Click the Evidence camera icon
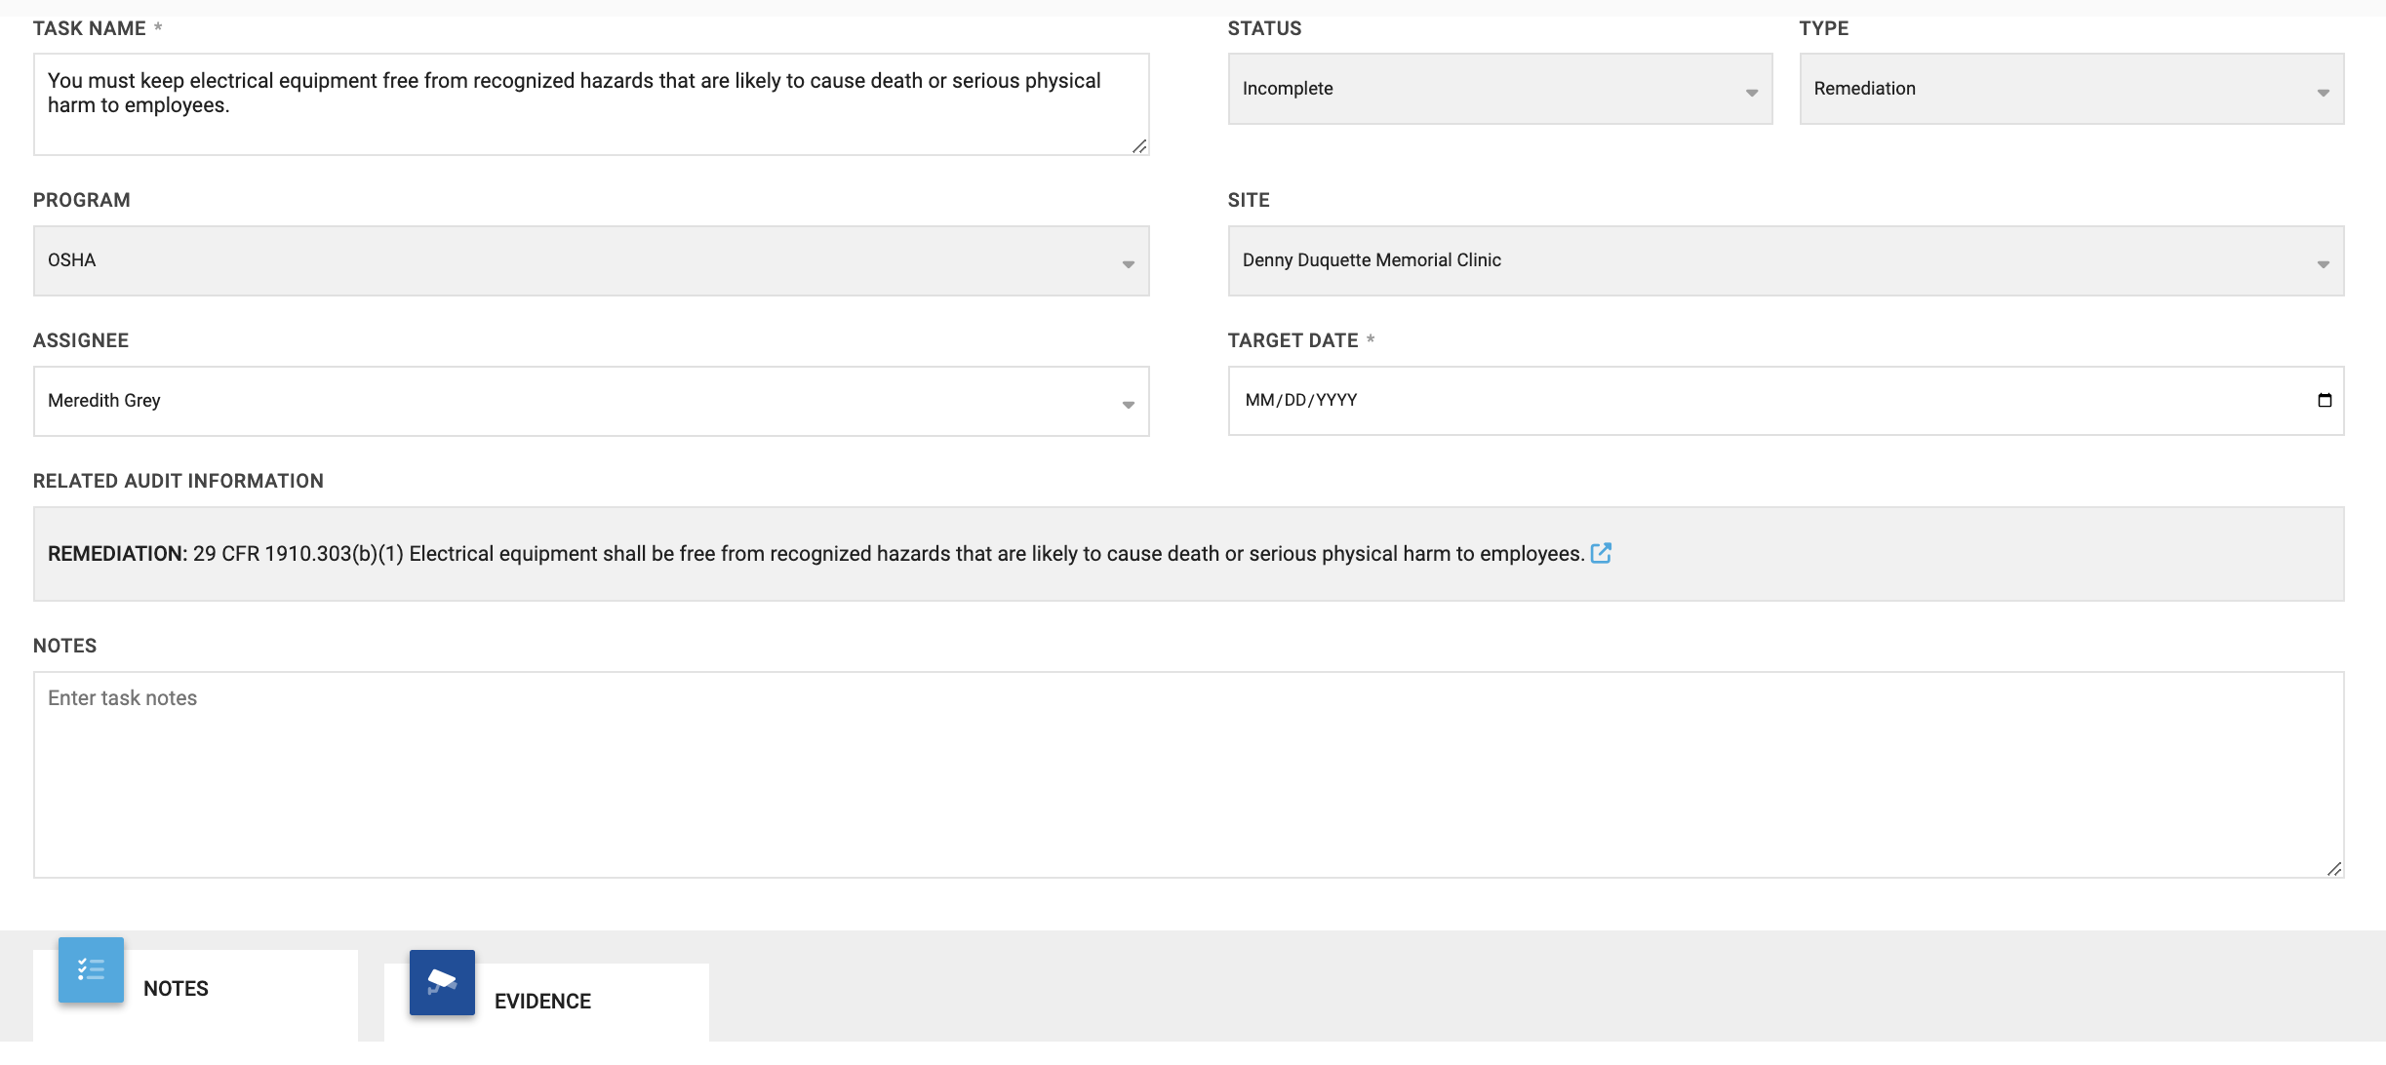The width and height of the screenshot is (2386, 1065). [x=442, y=982]
